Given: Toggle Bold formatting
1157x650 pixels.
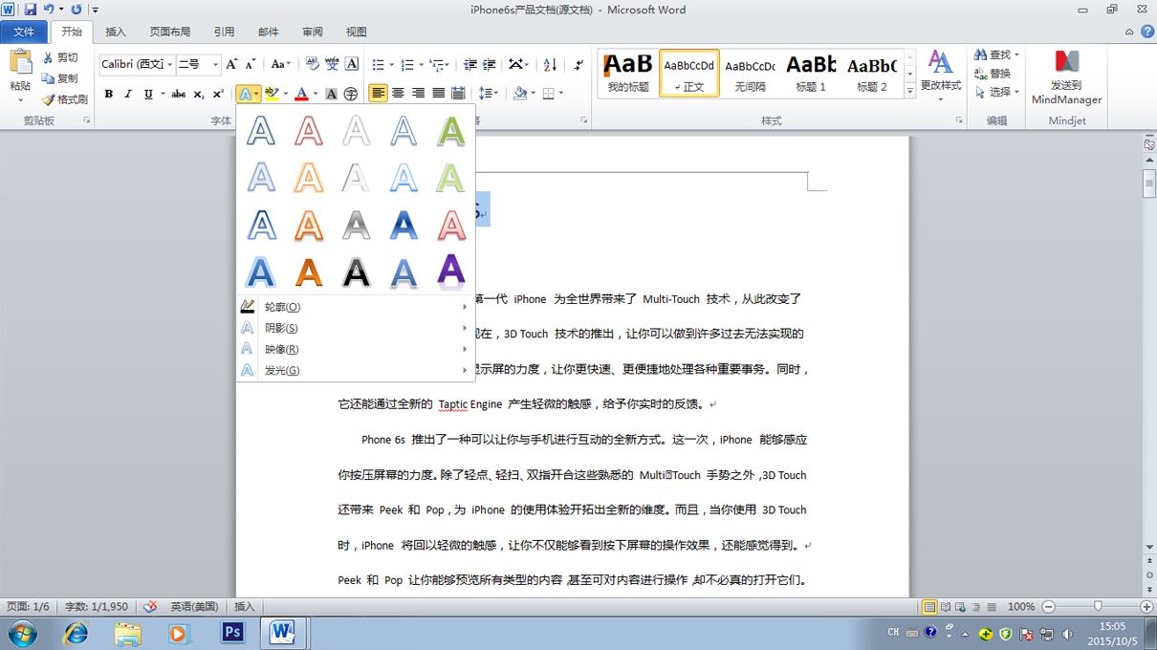Looking at the screenshot, I should pyautogui.click(x=109, y=94).
